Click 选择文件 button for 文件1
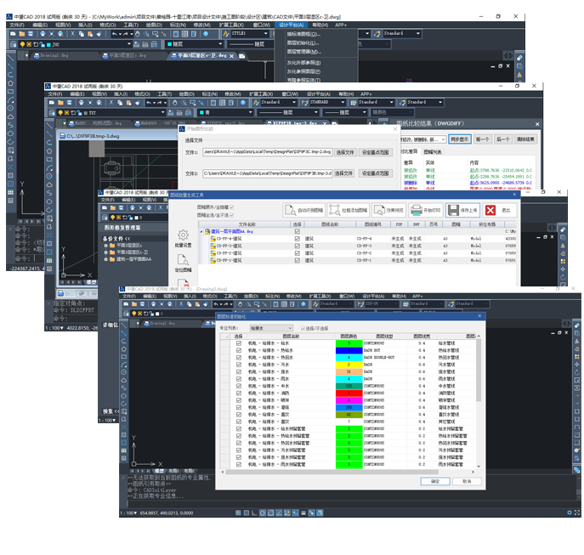Screen dimensions: 584x555 point(343,152)
